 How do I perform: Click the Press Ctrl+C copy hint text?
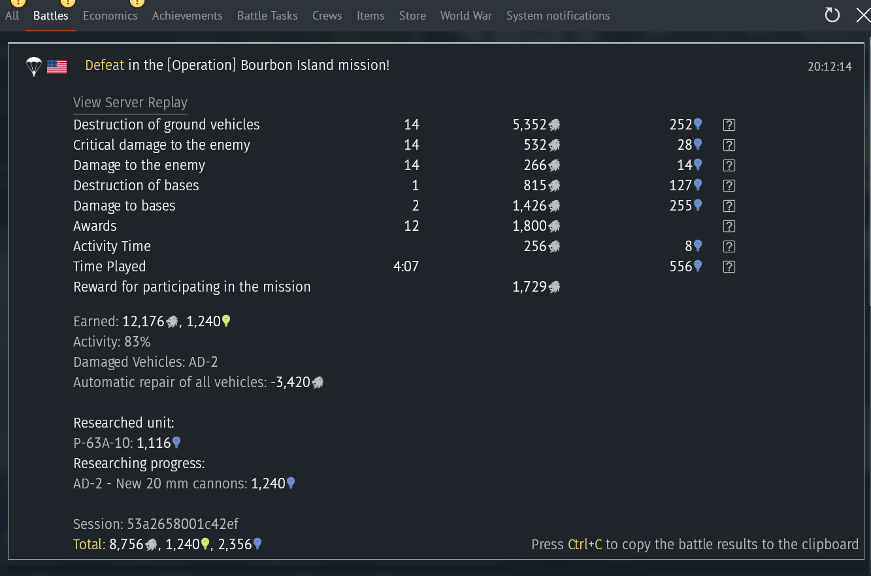pos(695,545)
